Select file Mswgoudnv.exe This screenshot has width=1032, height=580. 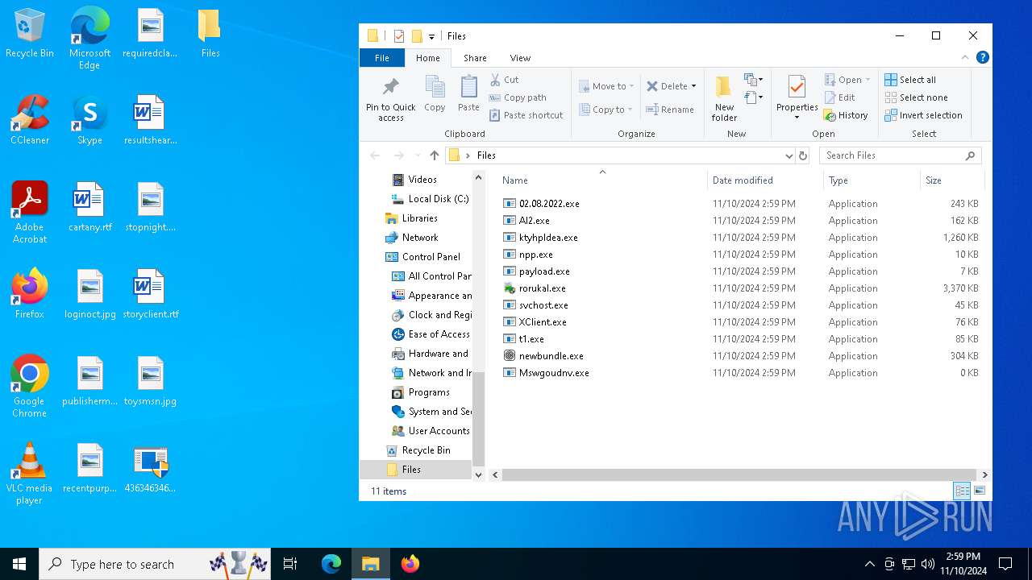tap(546, 373)
